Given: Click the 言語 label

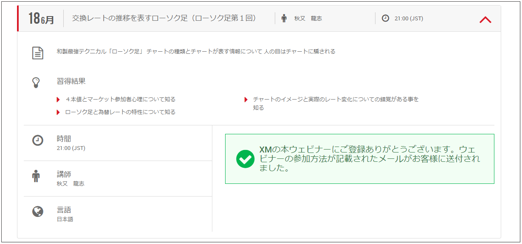Looking at the screenshot, I should click(x=64, y=210).
